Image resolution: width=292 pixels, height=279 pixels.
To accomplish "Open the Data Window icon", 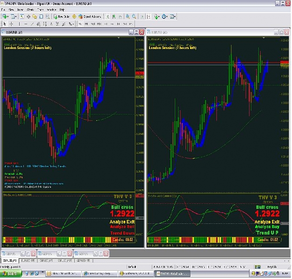I will coord(28,16).
